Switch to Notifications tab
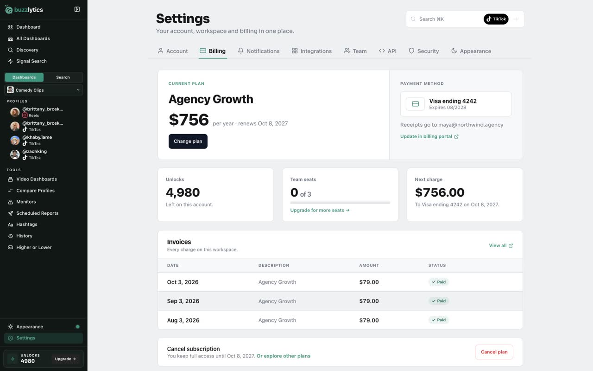 (x=259, y=51)
